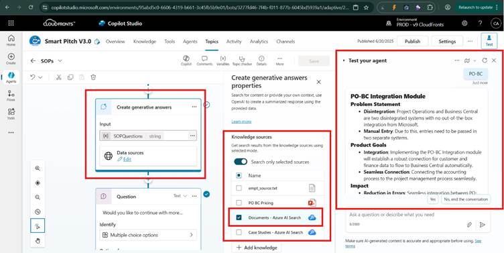The height and width of the screenshot is (253, 504).
Task: Switch to the Knowledge tab
Action: (145, 42)
